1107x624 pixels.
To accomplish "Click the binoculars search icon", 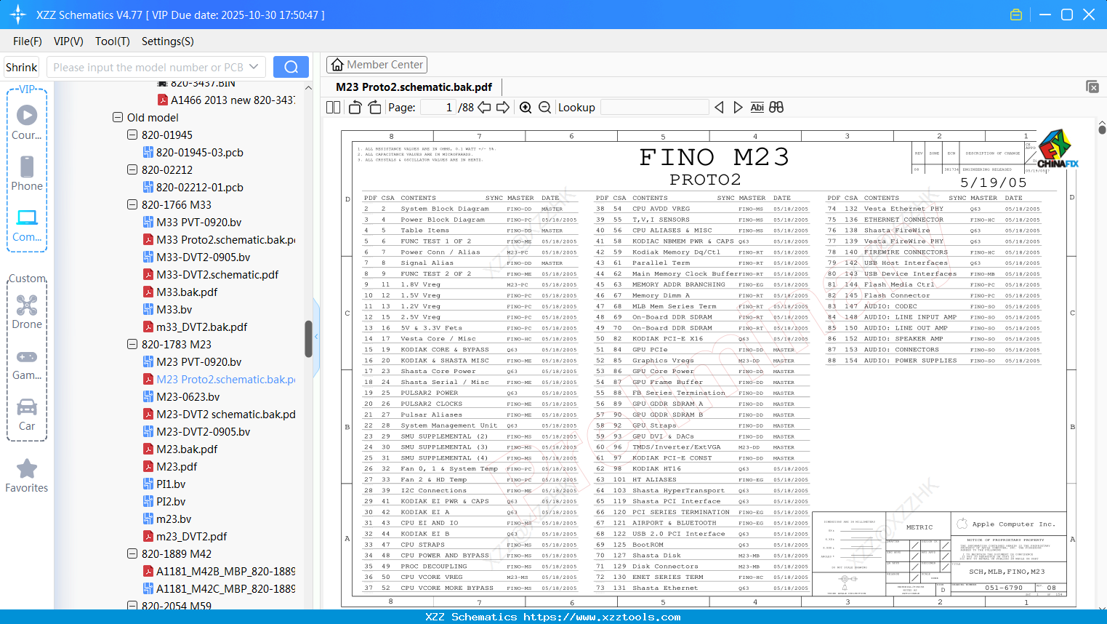I will [776, 108].
